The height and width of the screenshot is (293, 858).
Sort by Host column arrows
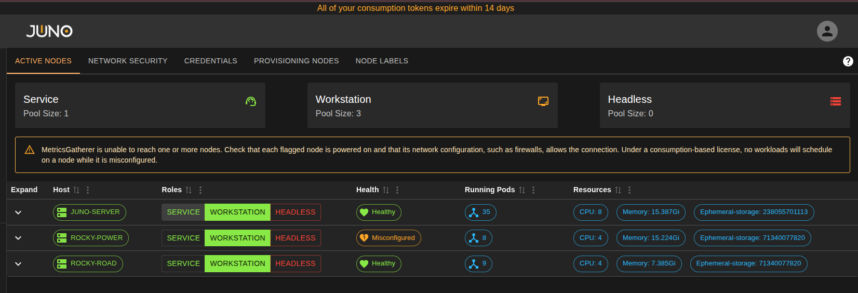[x=76, y=190]
